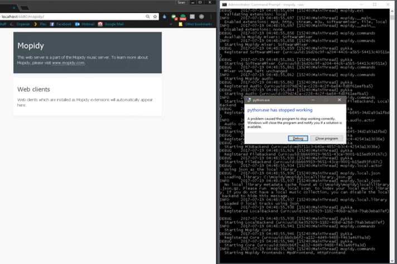Click the Sean profile button in Chrome
397x264 pixels.
tap(181, 3)
